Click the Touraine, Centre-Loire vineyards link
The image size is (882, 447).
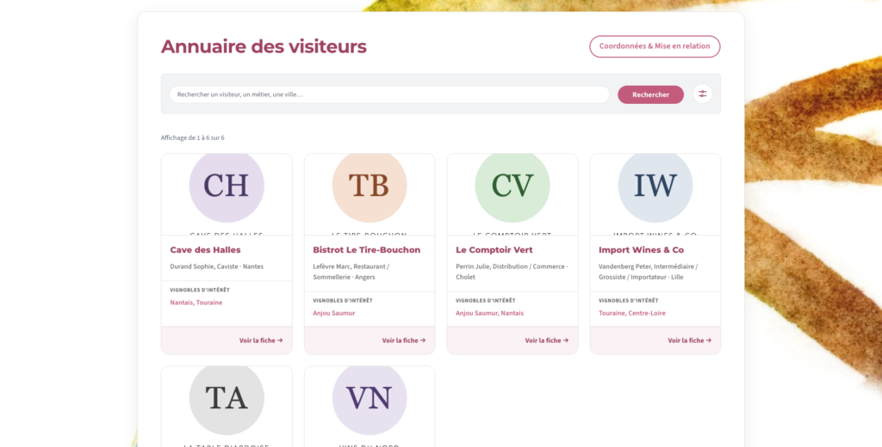pyautogui.click(x=631, y=314)
